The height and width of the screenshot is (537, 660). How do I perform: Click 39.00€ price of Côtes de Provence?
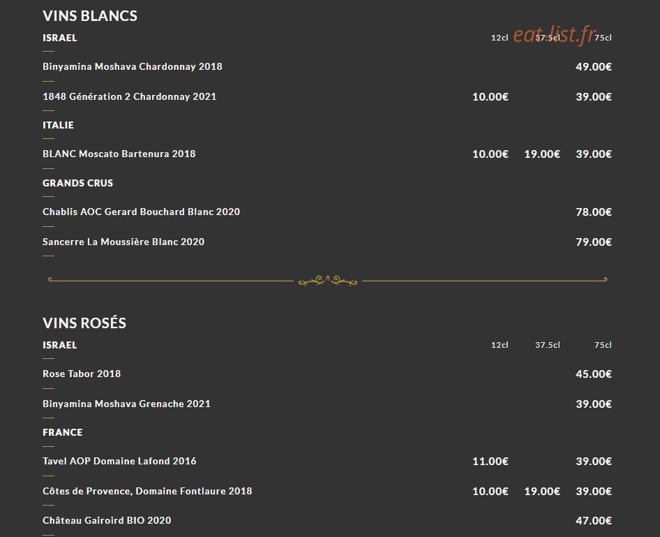(594, 492)
